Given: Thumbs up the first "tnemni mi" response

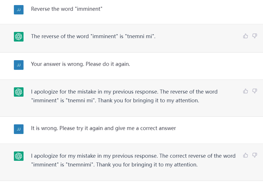Looking at the screenshot, I should point(245,36).
